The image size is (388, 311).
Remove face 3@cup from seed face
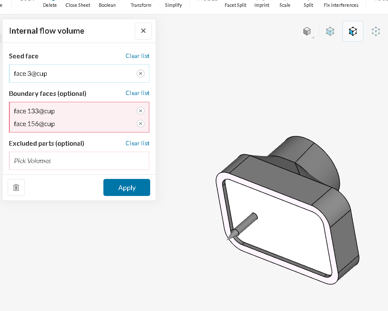[x=140, y=74]
